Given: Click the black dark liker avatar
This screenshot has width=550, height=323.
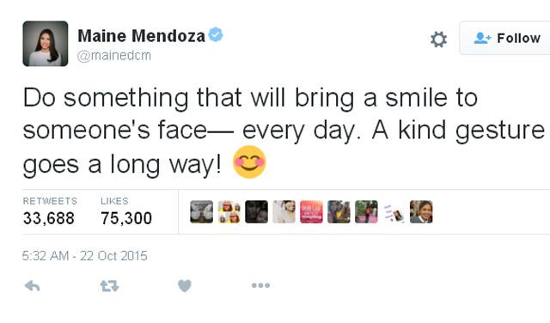Looking at the screenshot, I should pos(256,212).
